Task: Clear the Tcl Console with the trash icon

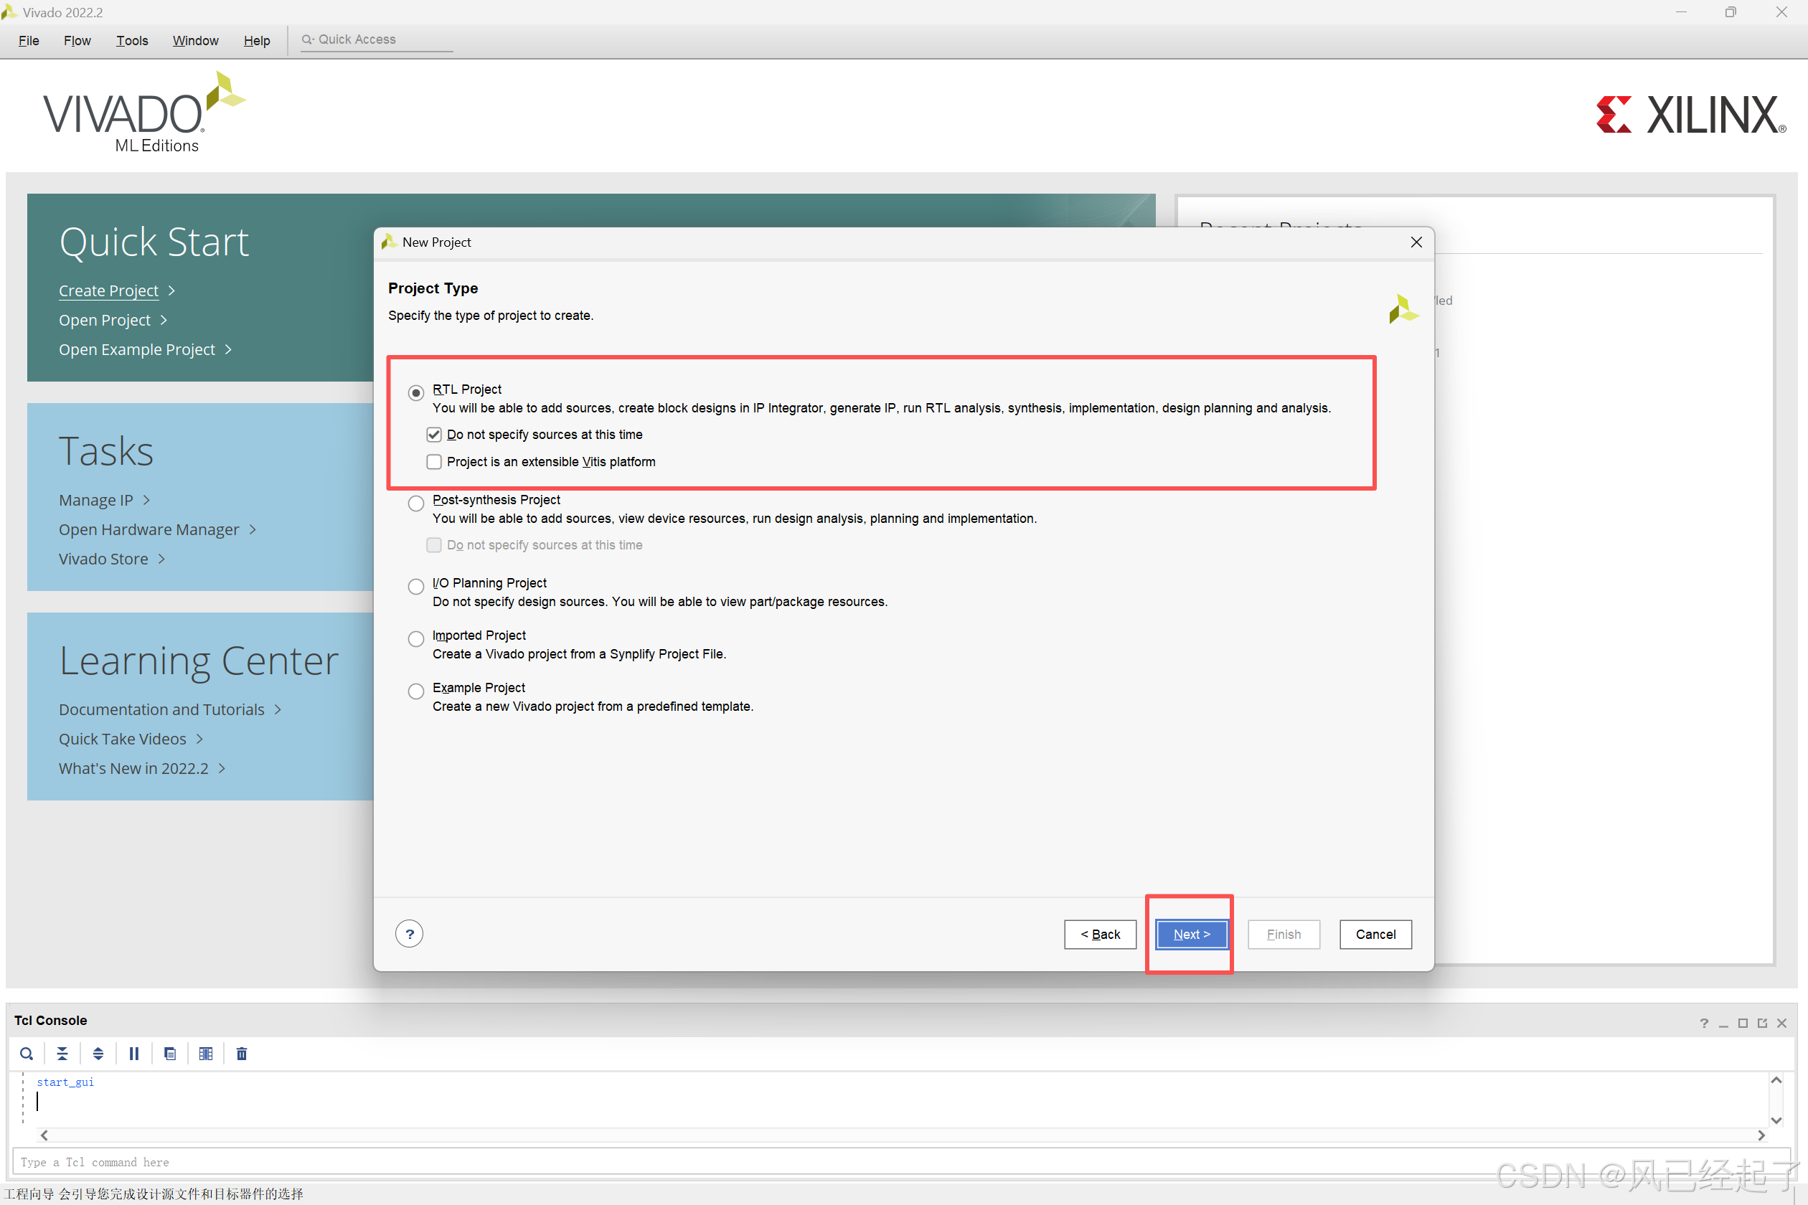Action: pos(241,1054)
